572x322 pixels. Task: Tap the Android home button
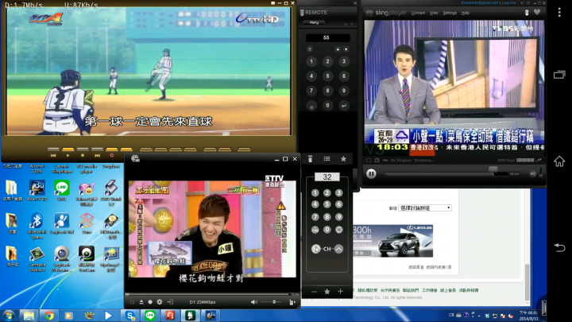pyautogui.click(x=559, y=161)
